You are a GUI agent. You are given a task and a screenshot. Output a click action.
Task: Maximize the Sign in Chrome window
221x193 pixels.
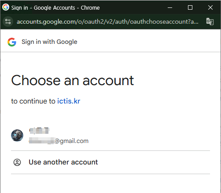[190, 7]
